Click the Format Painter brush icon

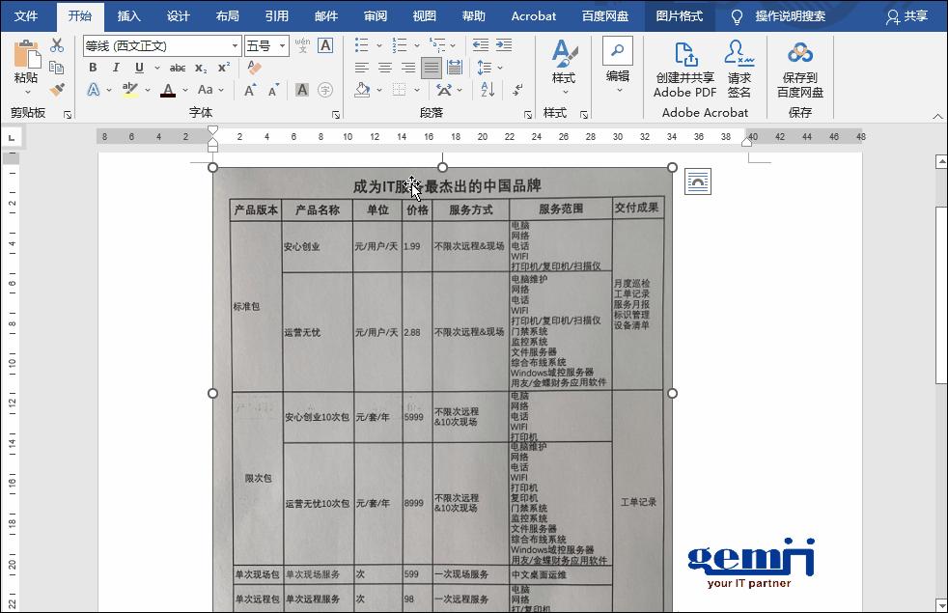[56, 90]
